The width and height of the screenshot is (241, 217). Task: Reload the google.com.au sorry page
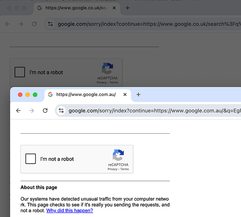45,111
